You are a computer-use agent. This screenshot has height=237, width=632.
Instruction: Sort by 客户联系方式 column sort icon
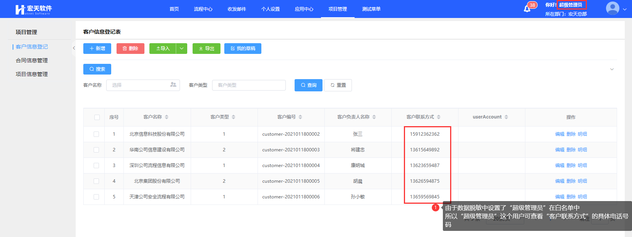439,117
